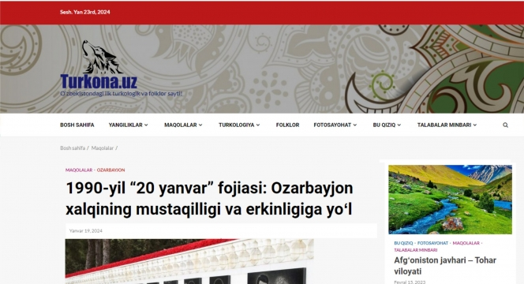524x284 pixels.
Task: Open the Yangiliklar menu
Action: point(125,125)
